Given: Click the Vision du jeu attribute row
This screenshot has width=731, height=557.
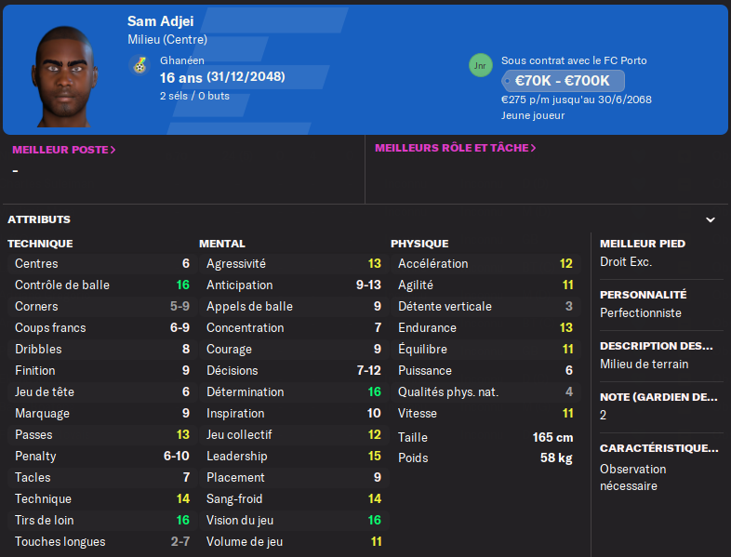Looking at the screenshot, I should [x=294, y=520].
